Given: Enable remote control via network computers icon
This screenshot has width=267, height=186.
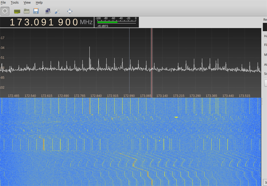Looking at the screenshot, I should 48,11.
